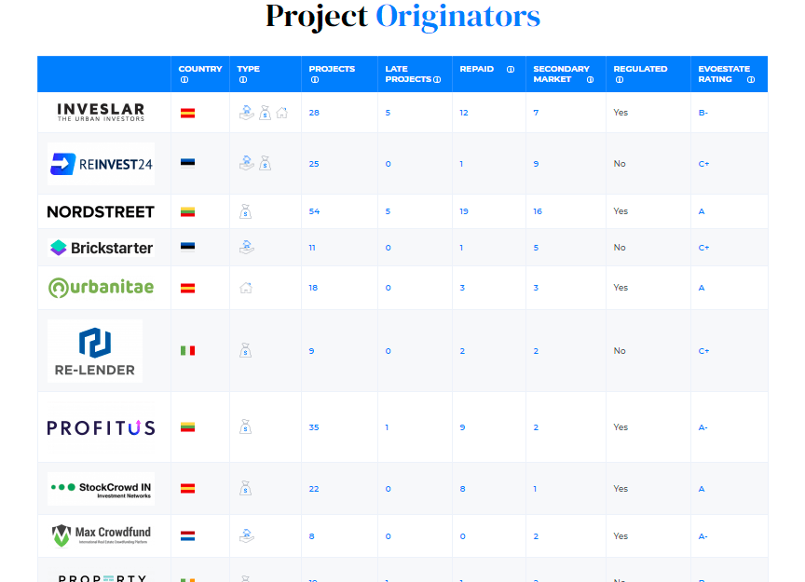The image size is (805, 582).
Task: Click the Spanish flag in Inveslar row
Action: point(187,113)
